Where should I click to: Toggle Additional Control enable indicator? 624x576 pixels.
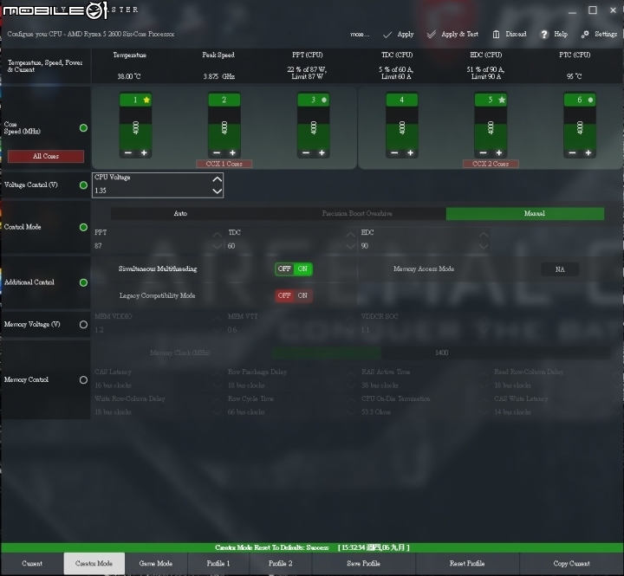pos(83,282)
